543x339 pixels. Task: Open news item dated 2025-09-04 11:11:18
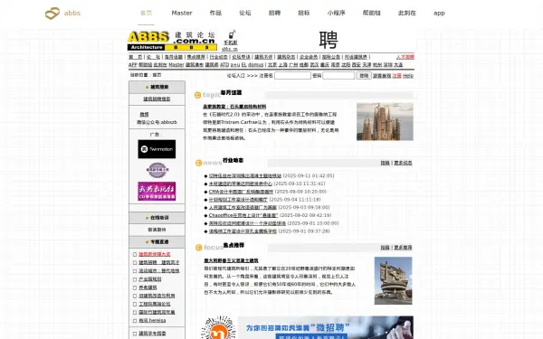coord(238,200)
